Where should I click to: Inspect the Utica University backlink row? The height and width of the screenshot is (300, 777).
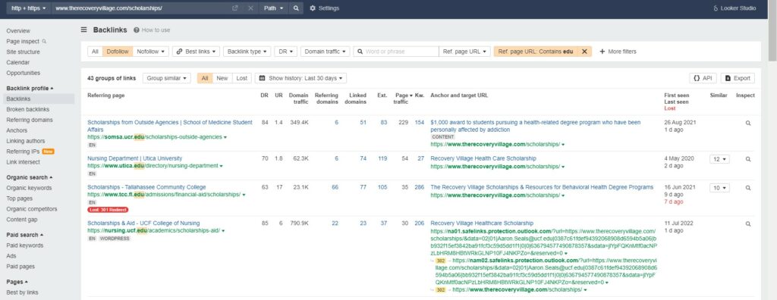point(747,159)
